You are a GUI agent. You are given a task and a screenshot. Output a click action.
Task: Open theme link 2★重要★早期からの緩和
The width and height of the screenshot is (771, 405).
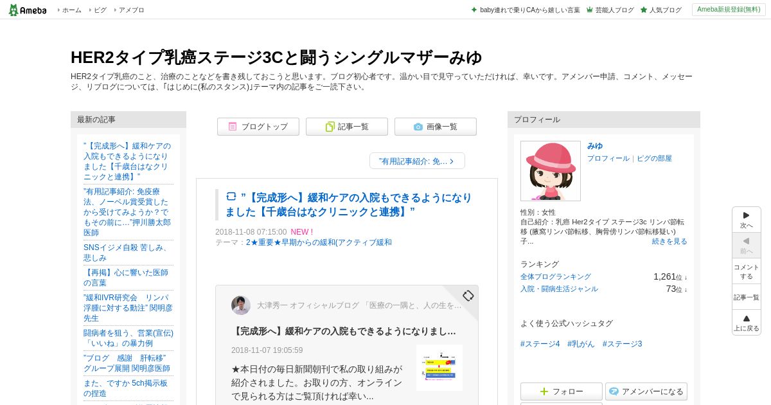[x=319, y=242]
